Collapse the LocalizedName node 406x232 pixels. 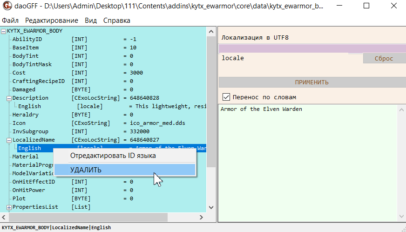[9, 141]
